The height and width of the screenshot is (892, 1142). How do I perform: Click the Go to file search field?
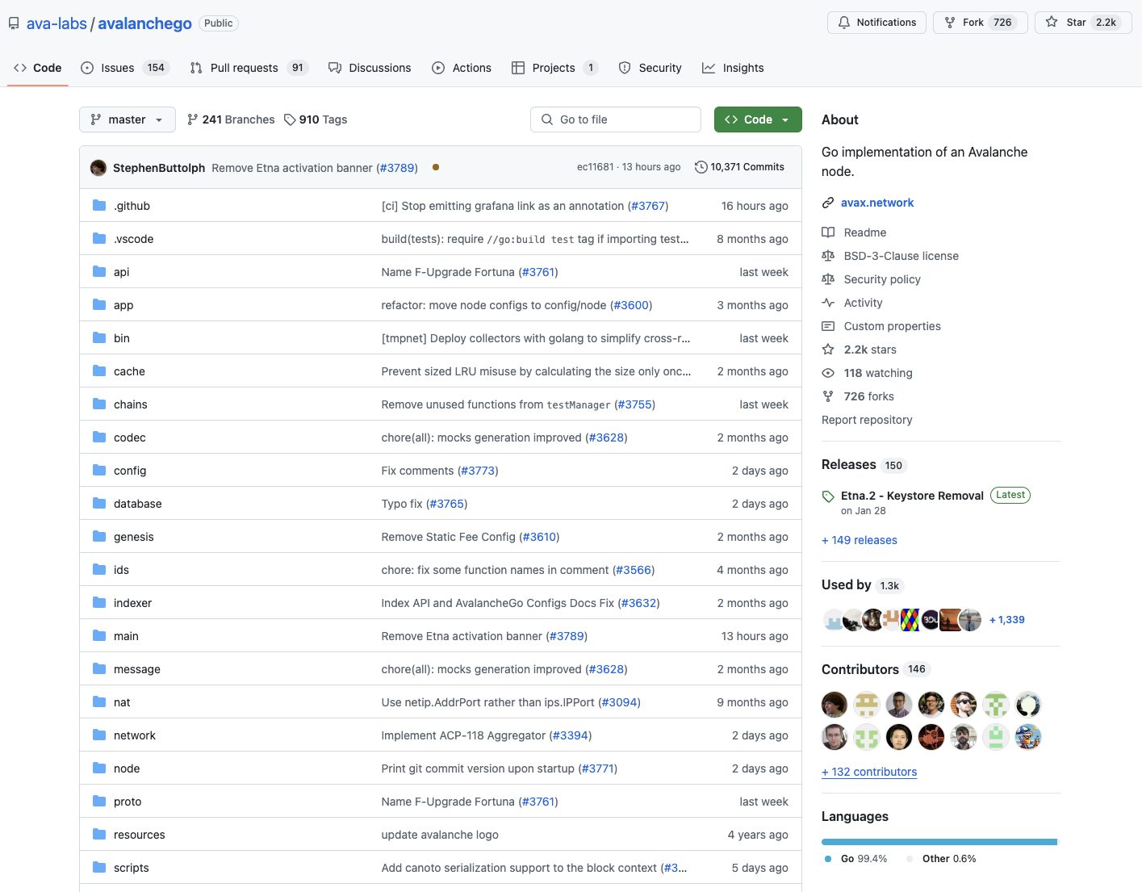tap(616, 119)
